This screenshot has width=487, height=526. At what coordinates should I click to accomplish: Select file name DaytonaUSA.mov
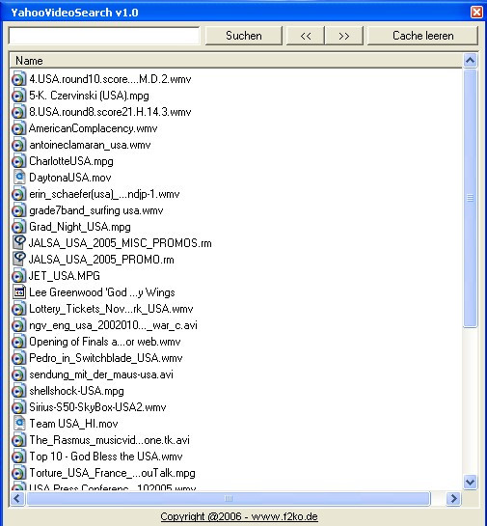click(70, 178)
